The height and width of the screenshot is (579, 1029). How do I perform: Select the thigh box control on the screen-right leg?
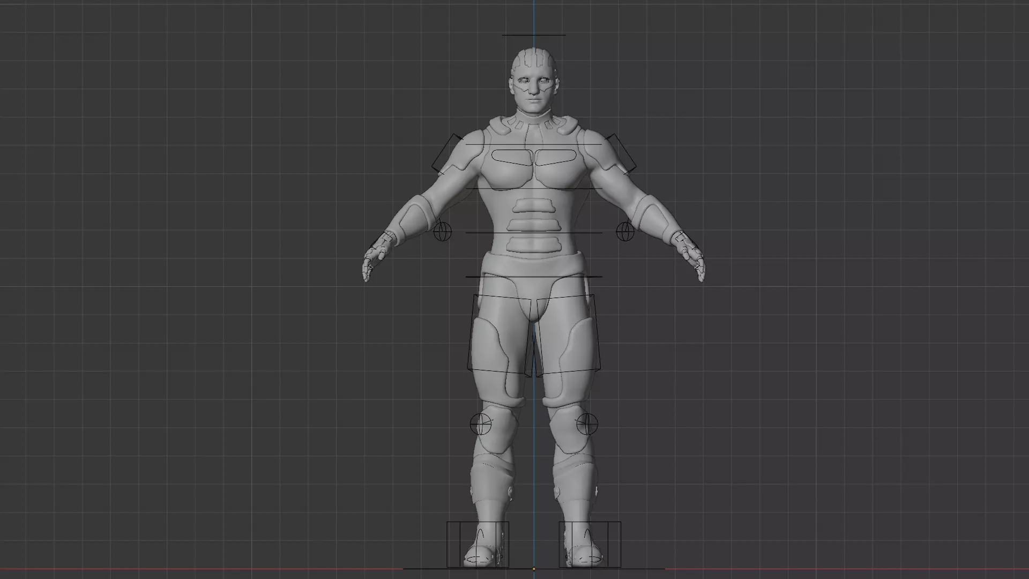[568, 335]
